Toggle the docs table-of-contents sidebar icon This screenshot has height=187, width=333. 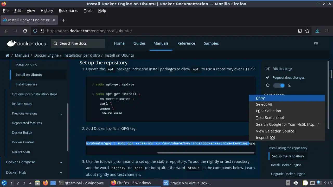316,44
